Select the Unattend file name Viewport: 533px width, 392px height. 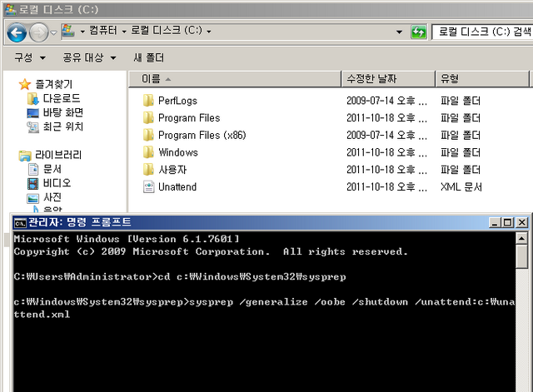click(177, 186)
